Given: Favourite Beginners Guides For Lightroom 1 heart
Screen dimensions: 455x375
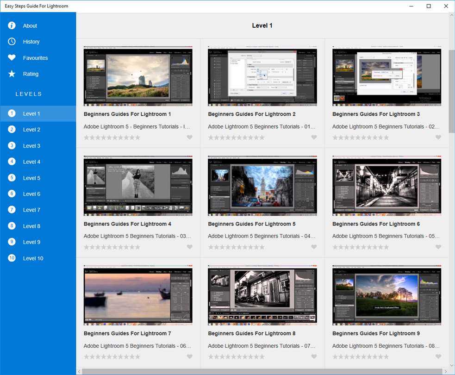Looking at the screenshot, I should click(190, 137).
